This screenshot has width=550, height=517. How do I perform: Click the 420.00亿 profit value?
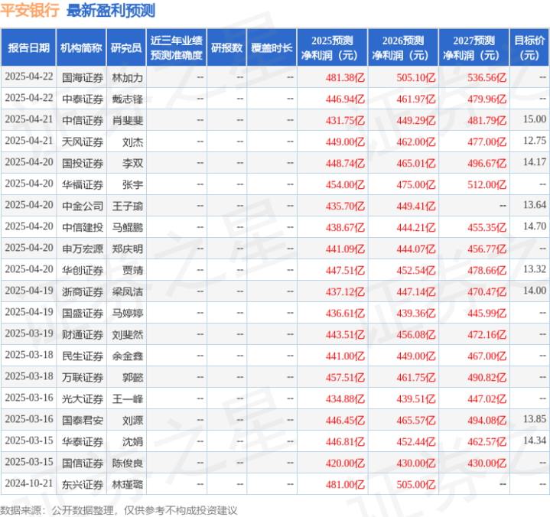point(345,463)
